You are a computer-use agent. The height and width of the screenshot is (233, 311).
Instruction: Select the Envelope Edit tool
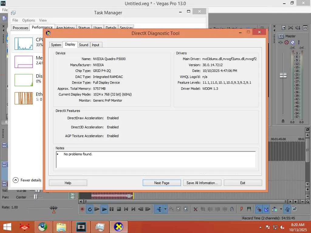[171, 209]
